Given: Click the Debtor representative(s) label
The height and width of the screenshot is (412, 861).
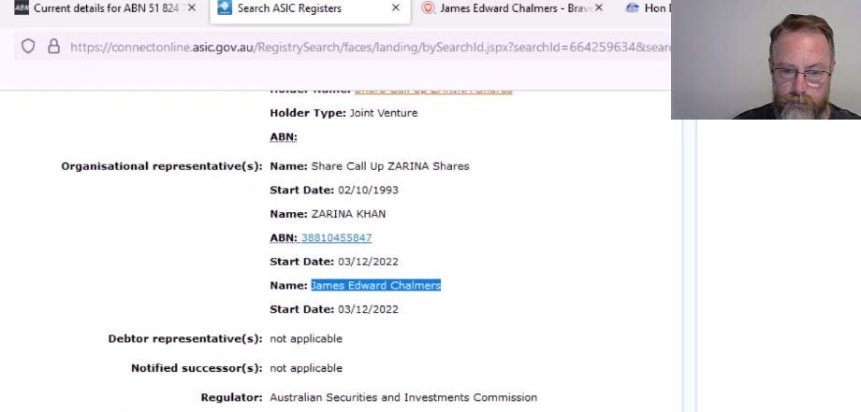Looking at the screenshot, I should click(x=185, y=339).
